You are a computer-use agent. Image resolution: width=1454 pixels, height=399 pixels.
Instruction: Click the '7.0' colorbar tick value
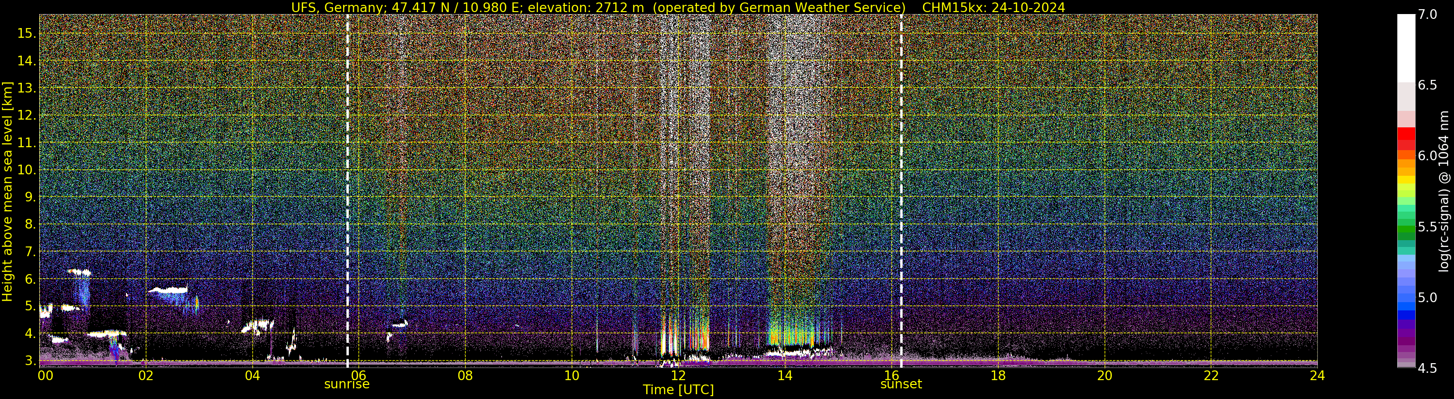(1427, 15)
